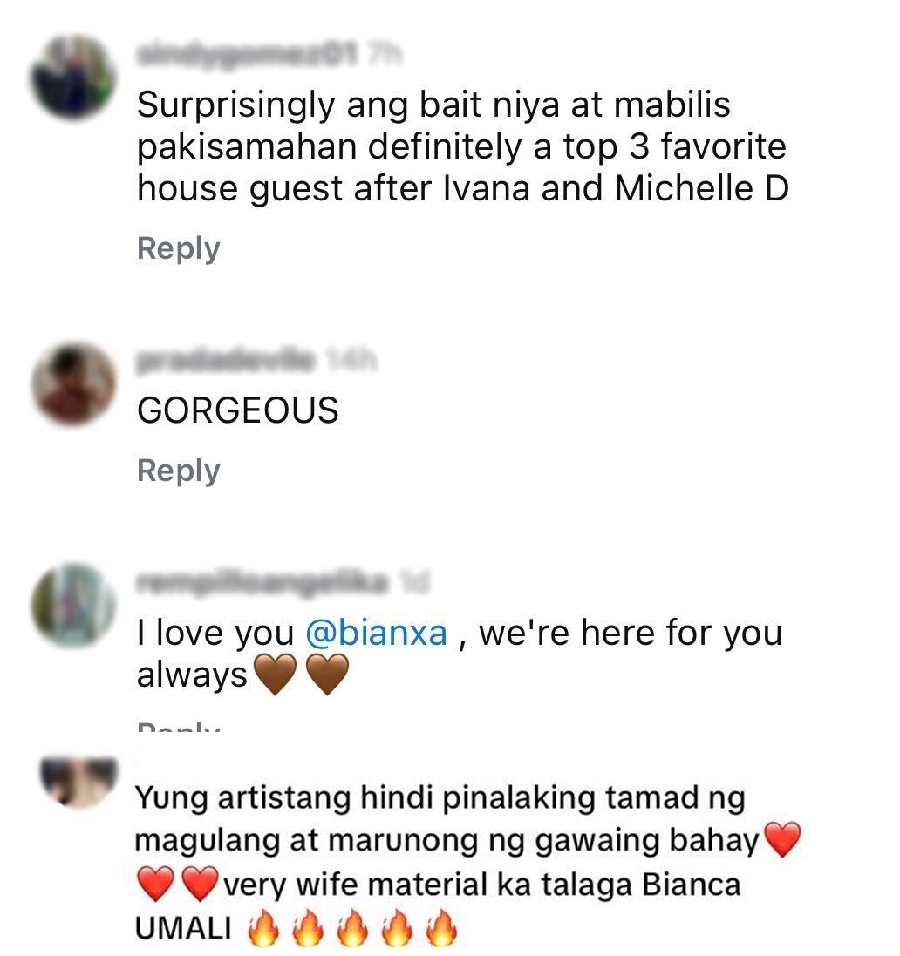This screenshot has height=956, width=900.
Task: Tap the blurred username above 'I love you @bianxa'
Action: 262,582
